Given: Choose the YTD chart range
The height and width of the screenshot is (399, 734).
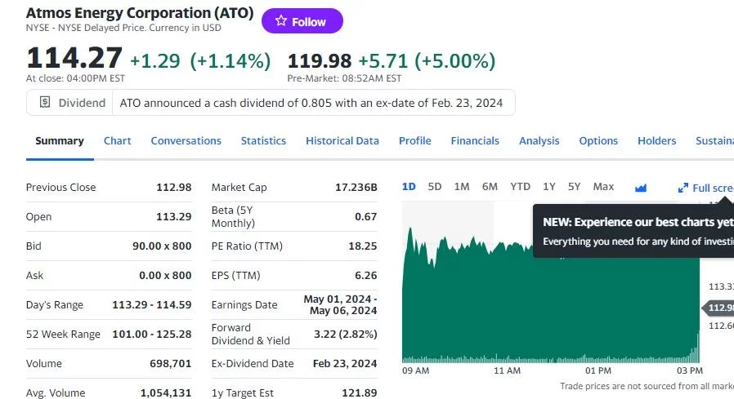Looking at the screenshot, I should tap(520, 187).
